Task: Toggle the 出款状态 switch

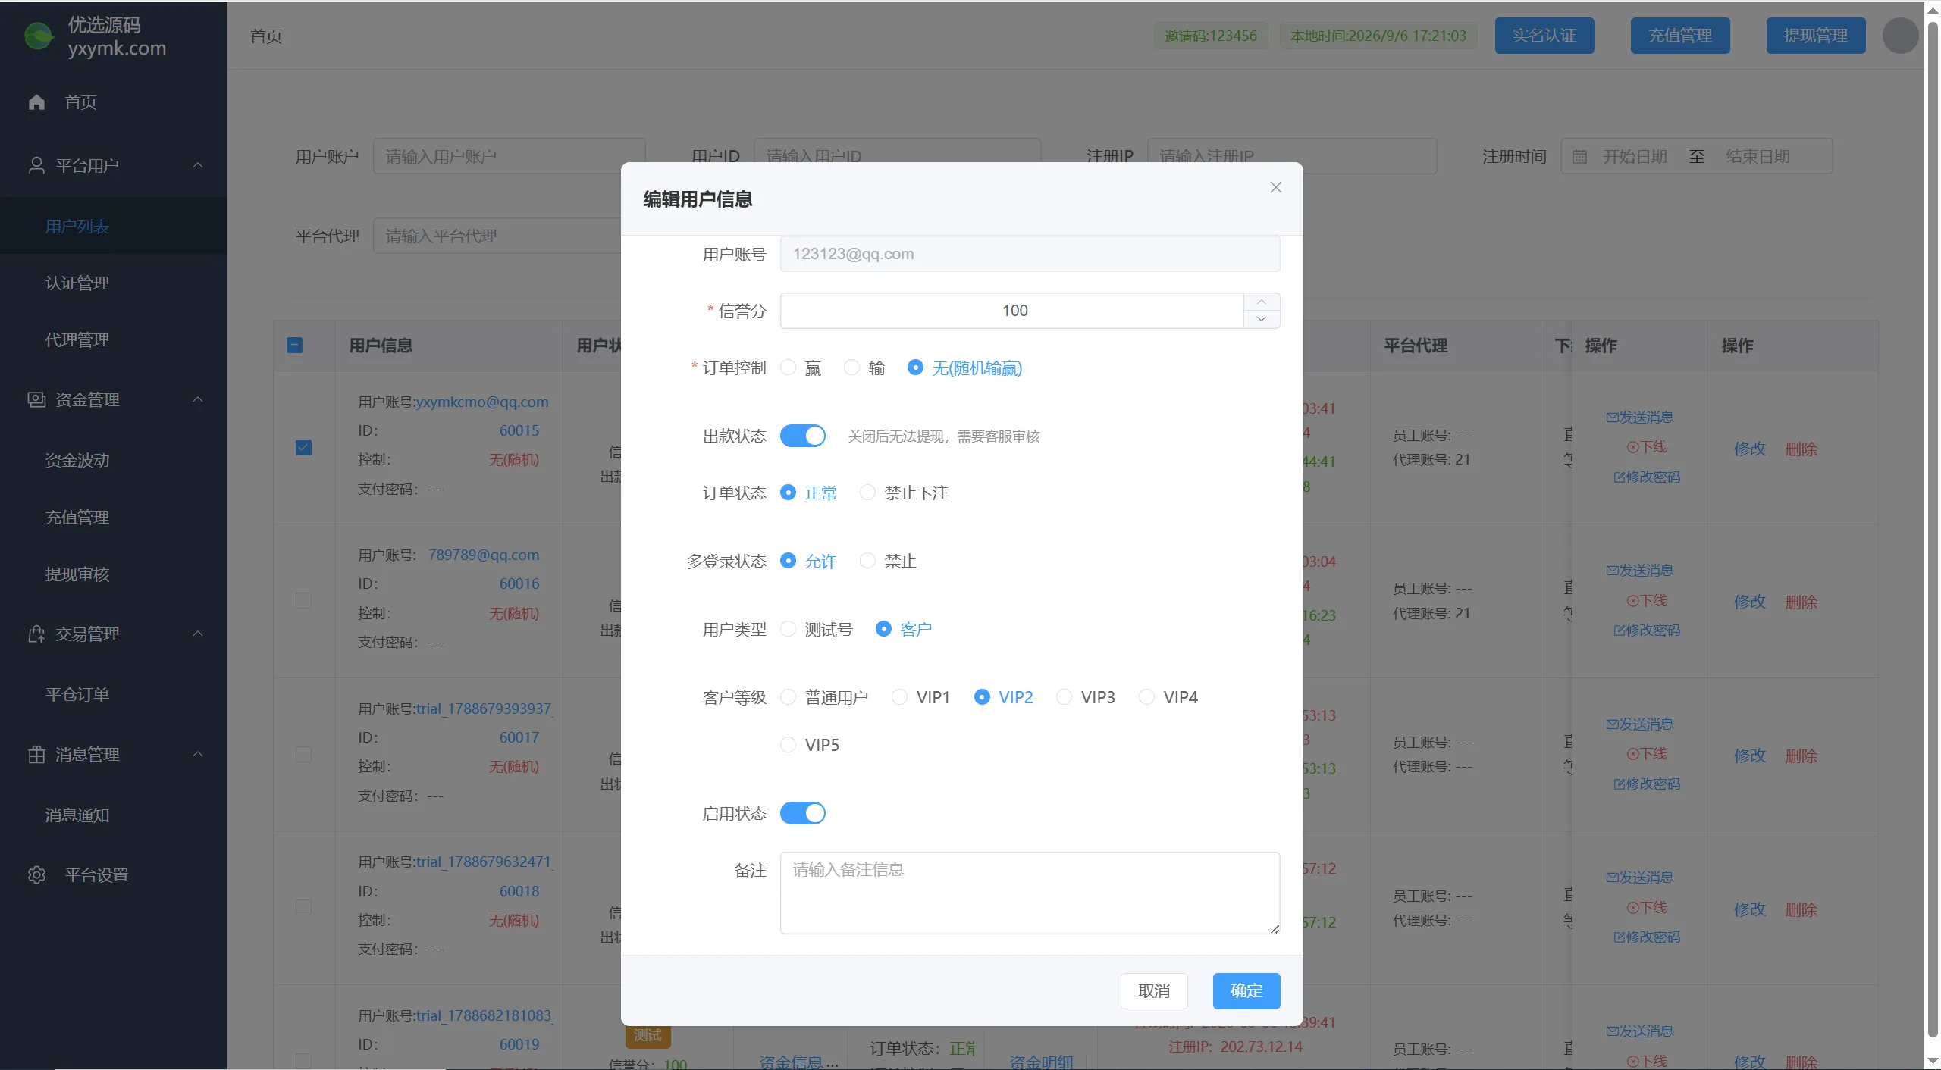Action: (803, 436)
